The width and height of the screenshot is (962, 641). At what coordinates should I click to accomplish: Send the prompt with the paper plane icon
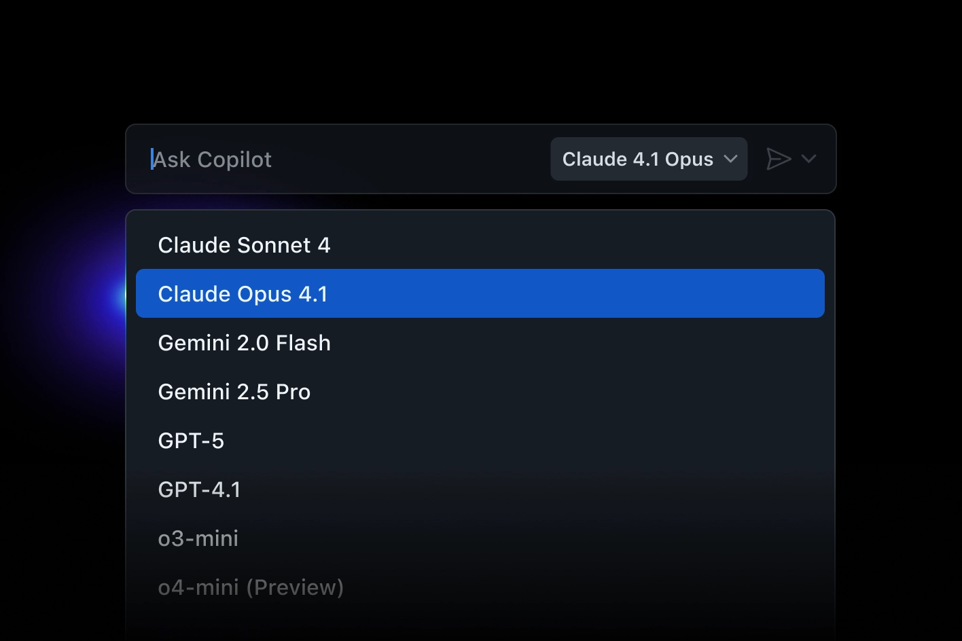click(779, 159)
